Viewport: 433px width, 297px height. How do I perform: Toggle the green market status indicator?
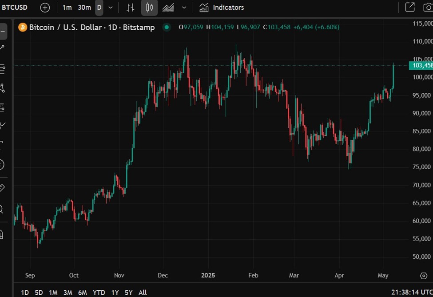point(167,28)
